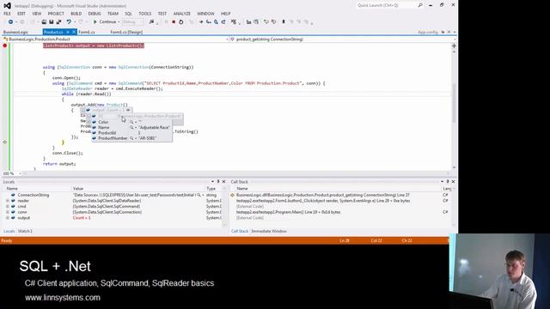Switch to the Watch 1 tab
550x309 pixels.
(25, 231)
